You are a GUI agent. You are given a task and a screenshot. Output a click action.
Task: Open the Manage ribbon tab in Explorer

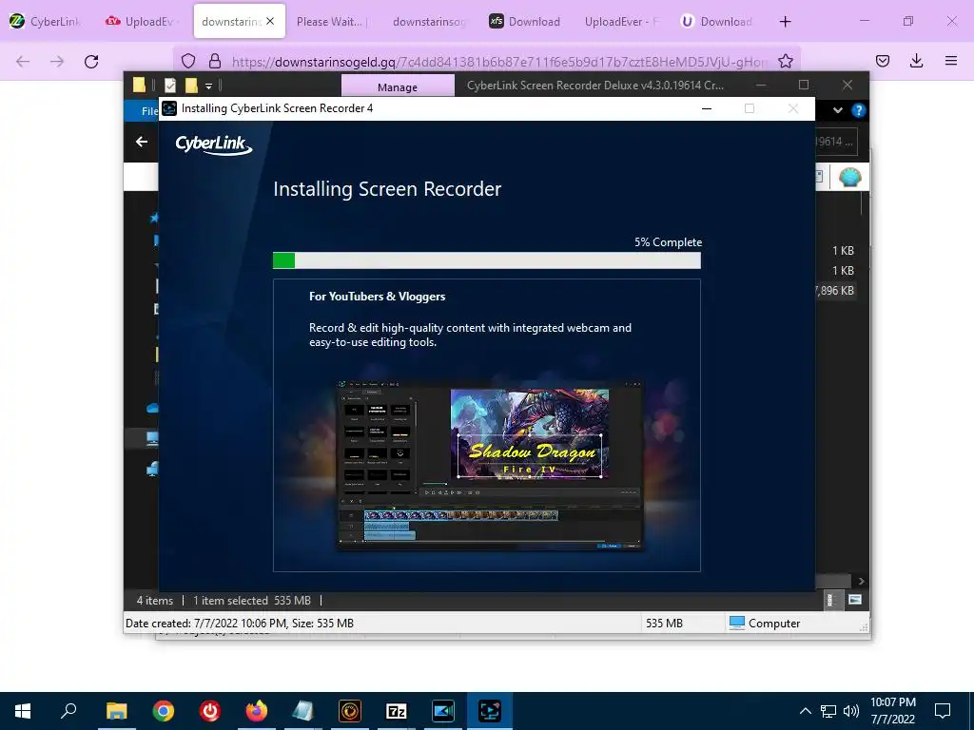(x=398, y=86)
